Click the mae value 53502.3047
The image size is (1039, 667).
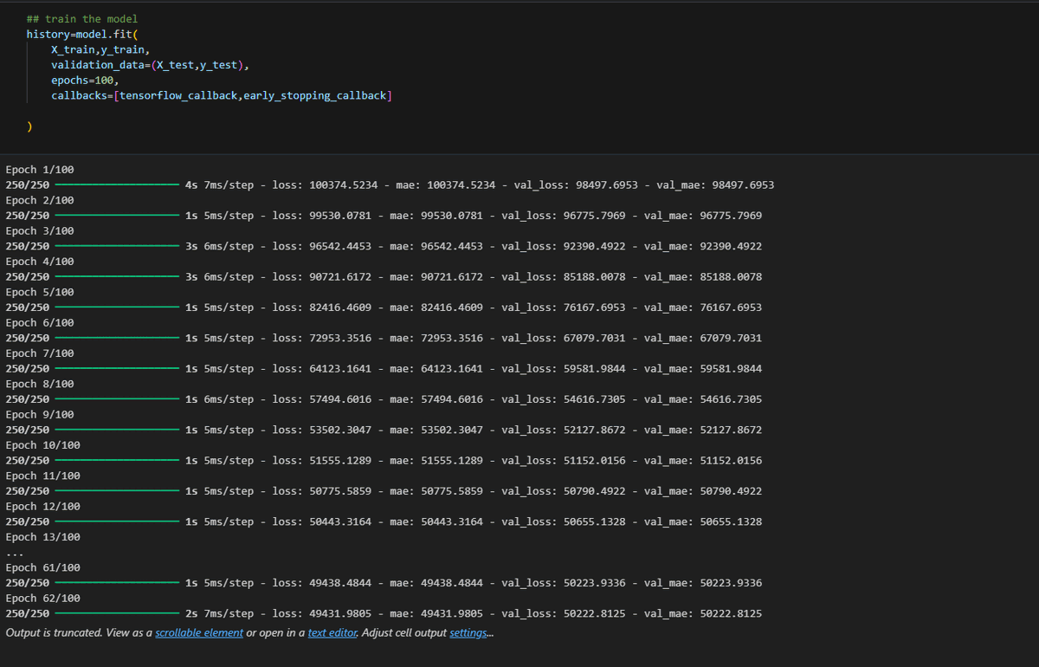click(452, 430)
